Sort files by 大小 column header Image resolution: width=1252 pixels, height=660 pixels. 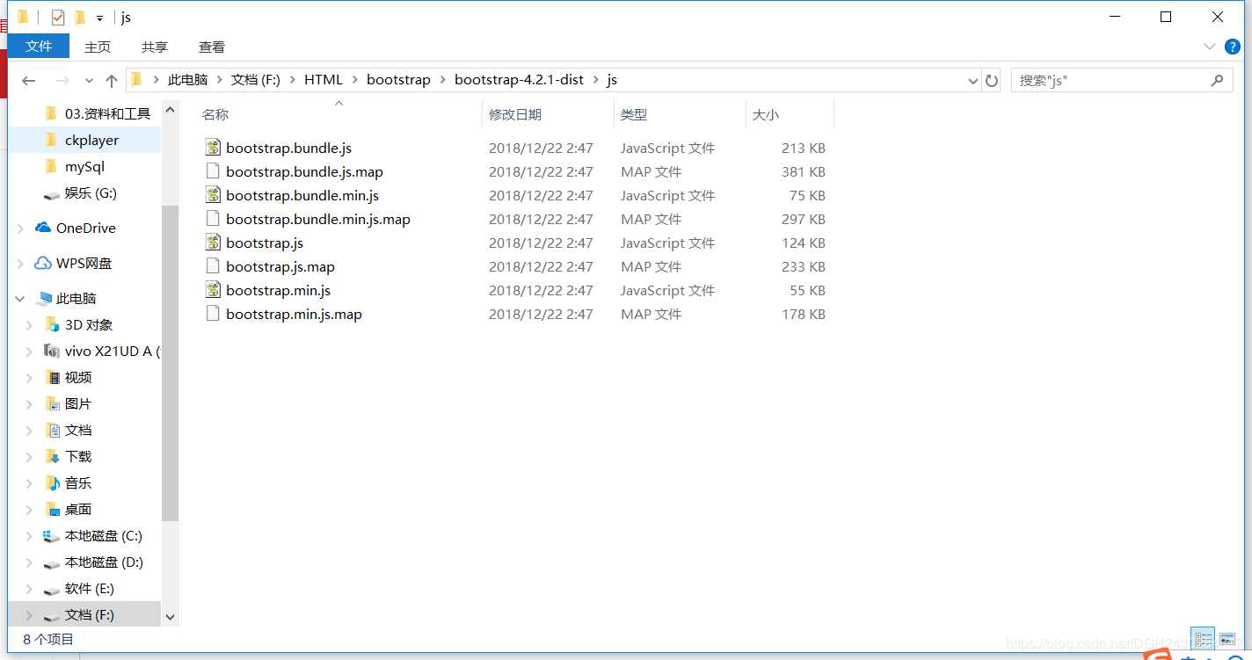(x=789, y=114)
